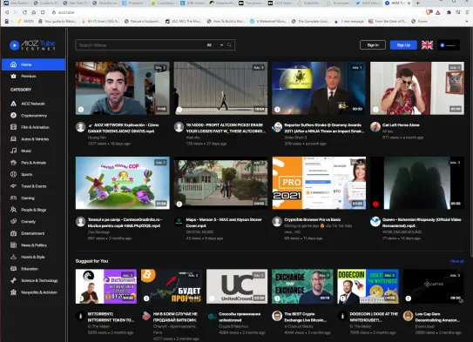Open the BitTorrent token suggested thumbnail
Image resolution: width=473 pixels, height=342 pixels.
106,286
